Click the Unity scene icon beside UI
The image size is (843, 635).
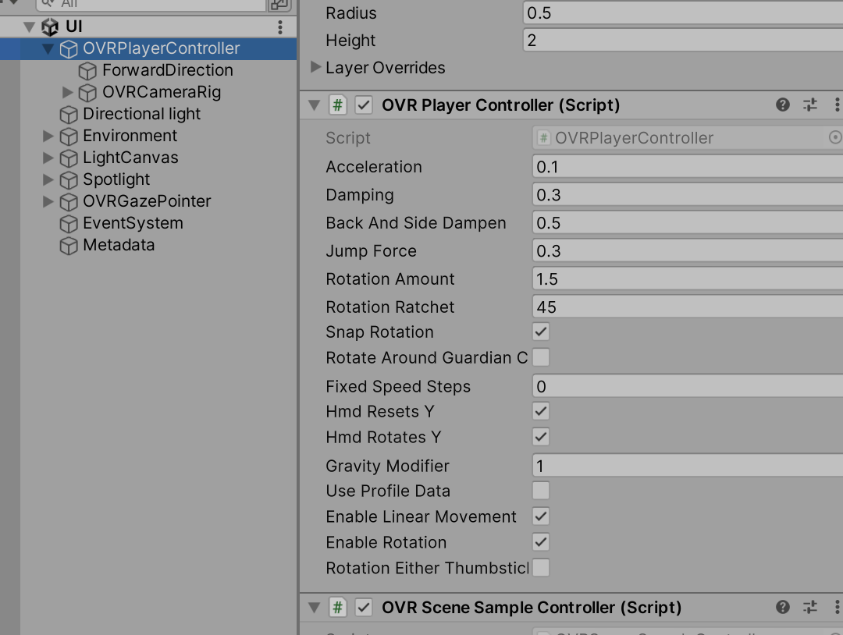click(50, 27)
